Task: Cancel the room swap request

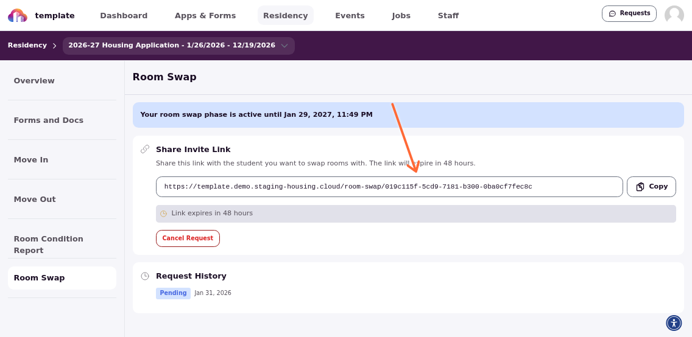Action: click(x=188, y=238)
